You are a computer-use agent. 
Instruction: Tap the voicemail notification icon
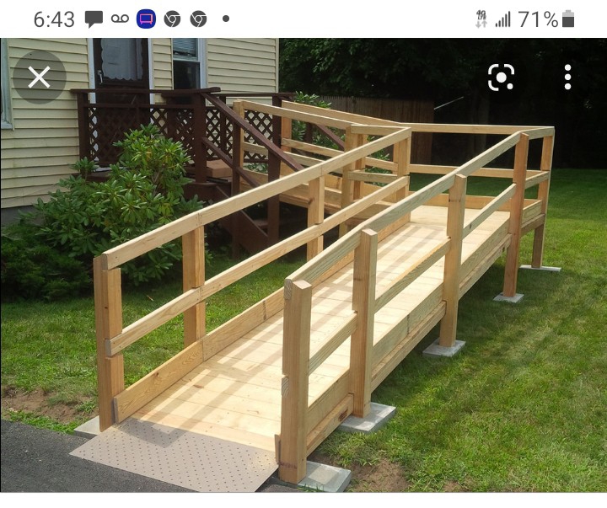pos(120,19)
